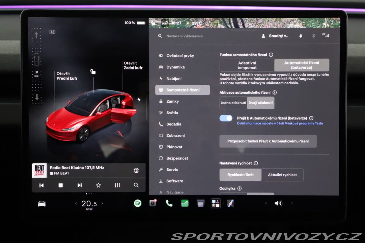365x243 pixels.
Task: Show info for Nastavená rychlost
Action: [x=256, y=163]
